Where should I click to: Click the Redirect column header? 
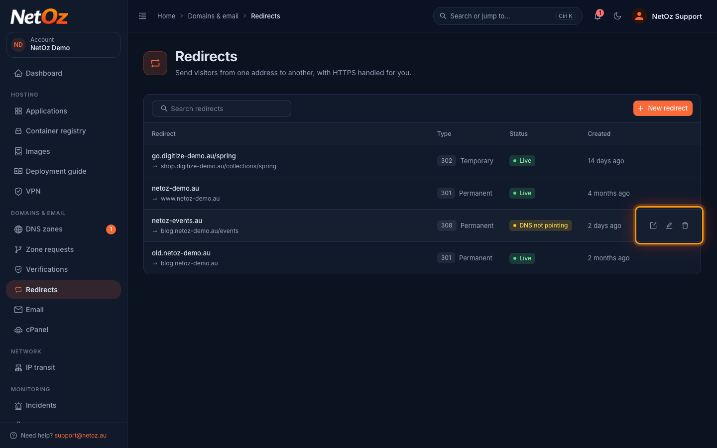[164, 134]
